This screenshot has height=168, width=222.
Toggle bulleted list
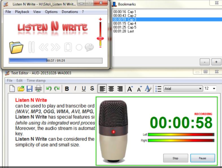pos(158,89)
